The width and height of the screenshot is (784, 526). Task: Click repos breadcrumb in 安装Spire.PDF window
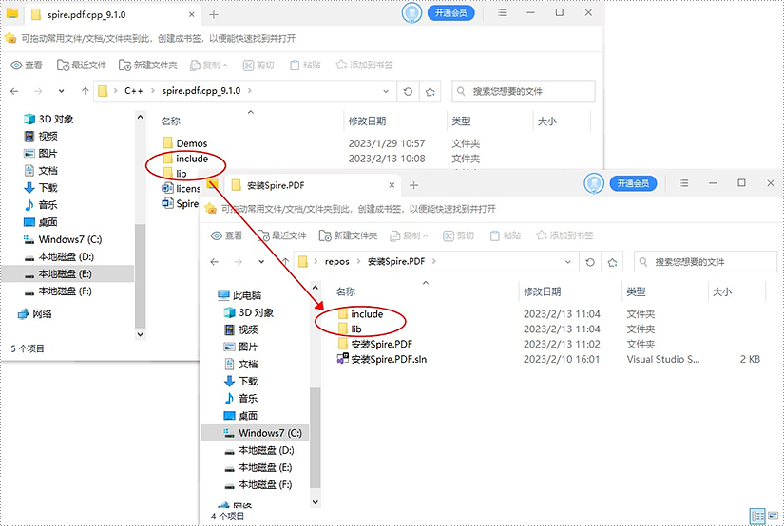point(337,262)
